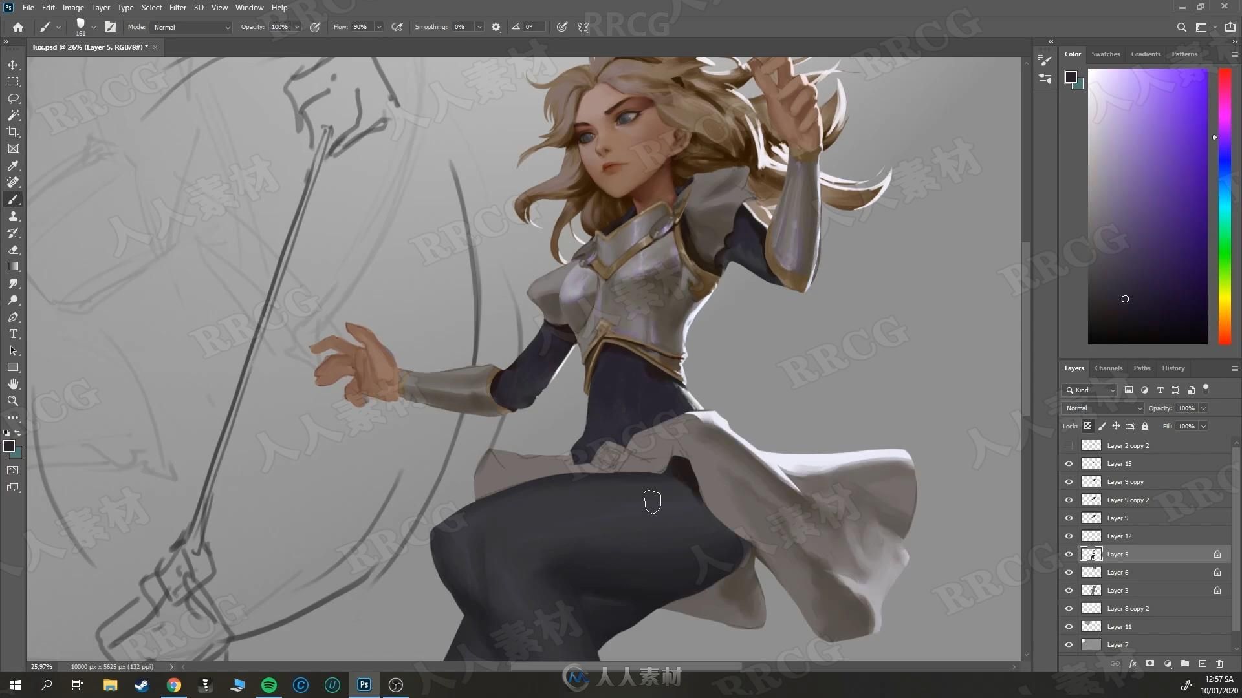Select the Horizontal Type tool
The height and width of the screenshot is (698, 1242).
13,333
